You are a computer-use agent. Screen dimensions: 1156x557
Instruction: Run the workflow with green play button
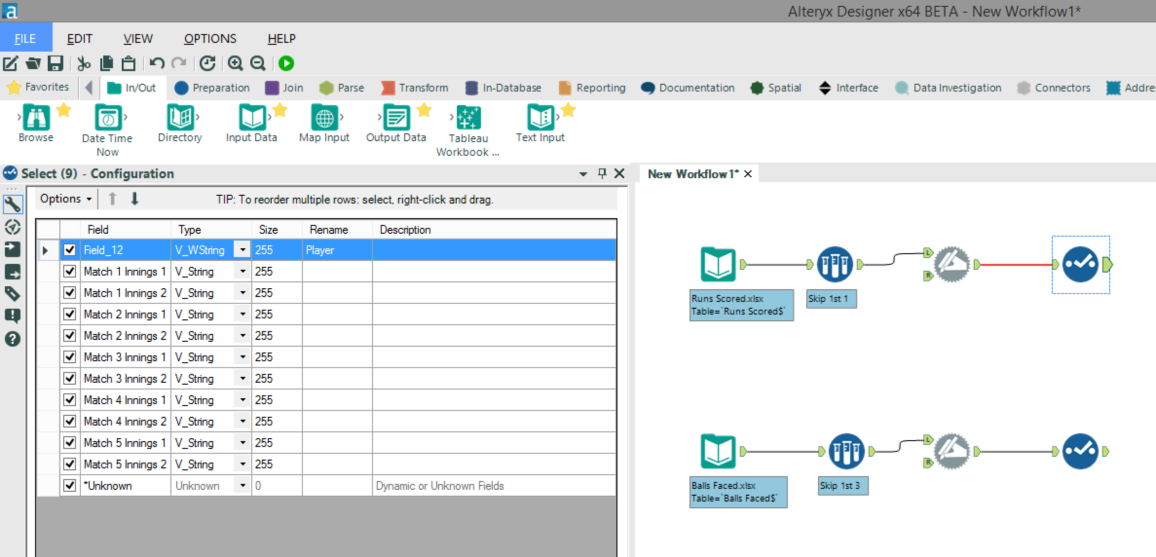pyautogui.click(x=286, y=63)
